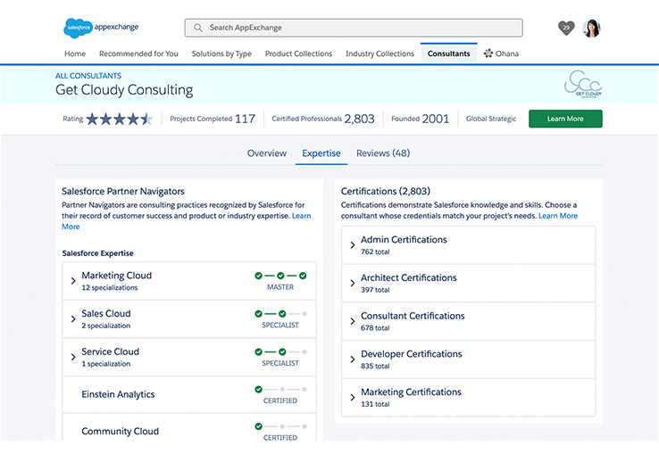Open the Product Collections menu

click(298, 54)
